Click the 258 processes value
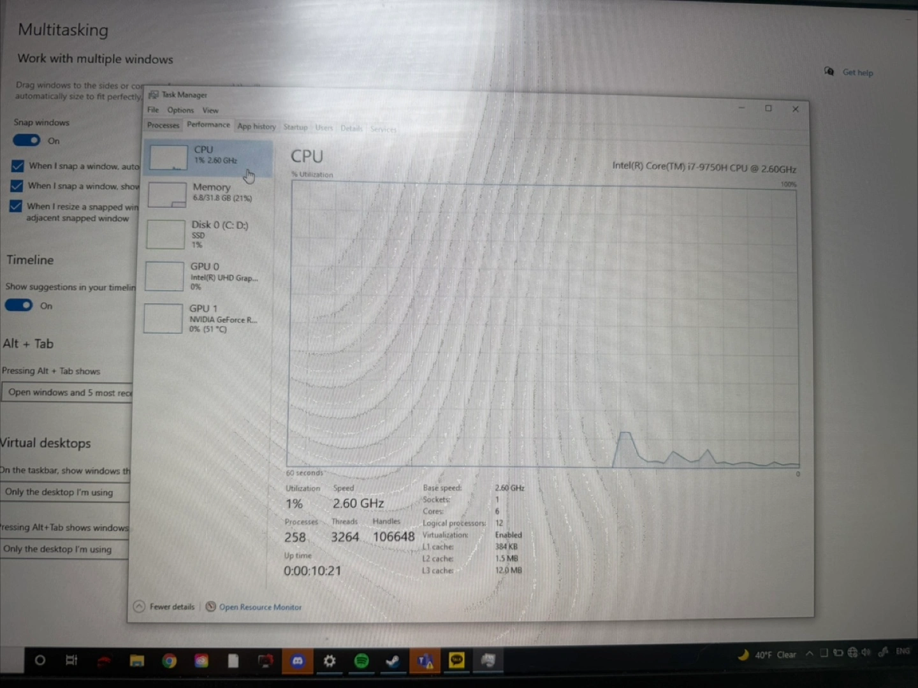This screenshot has width=918, height=688. pos(295,537)
